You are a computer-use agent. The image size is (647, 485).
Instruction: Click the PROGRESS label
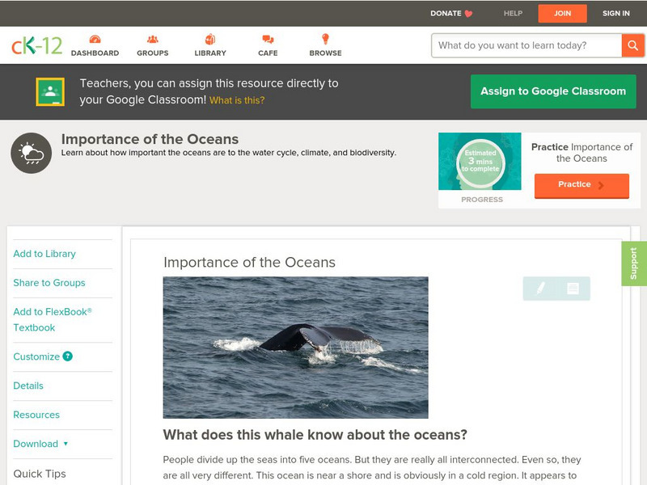click(482, 200)
